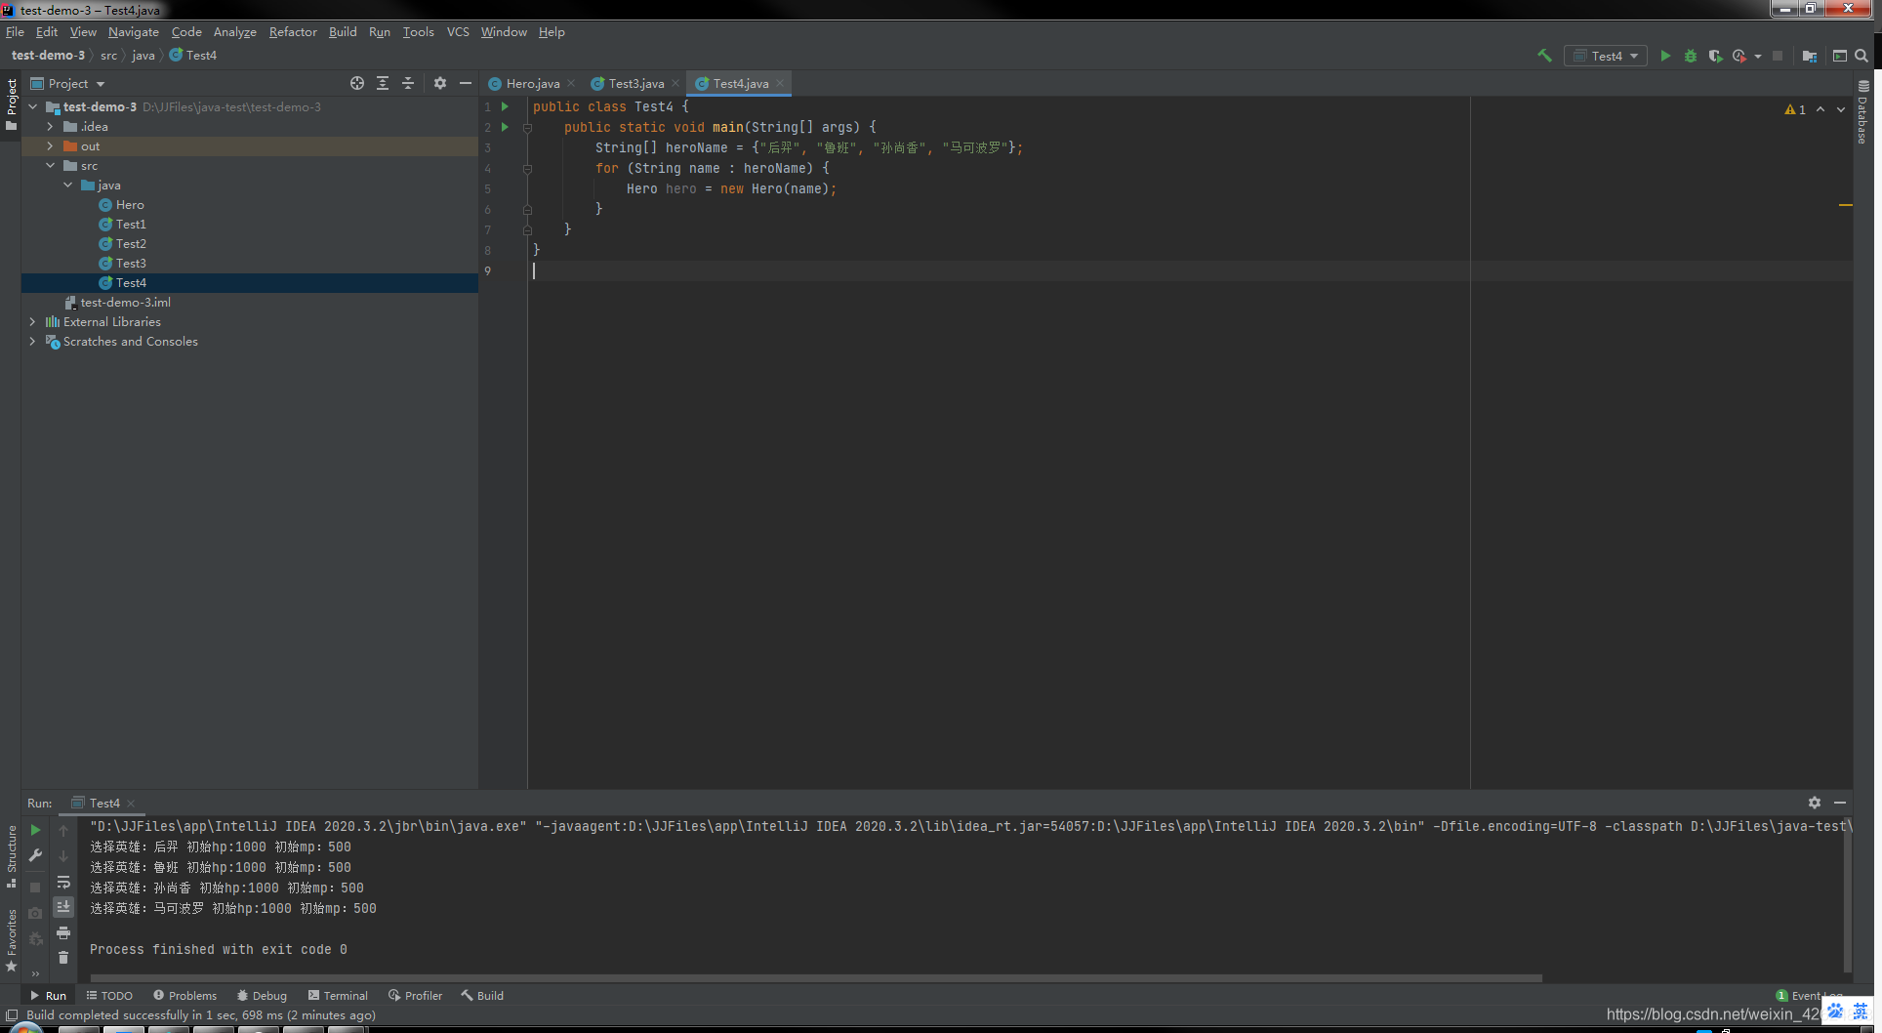Open the Build tool window

pos(482,996)
